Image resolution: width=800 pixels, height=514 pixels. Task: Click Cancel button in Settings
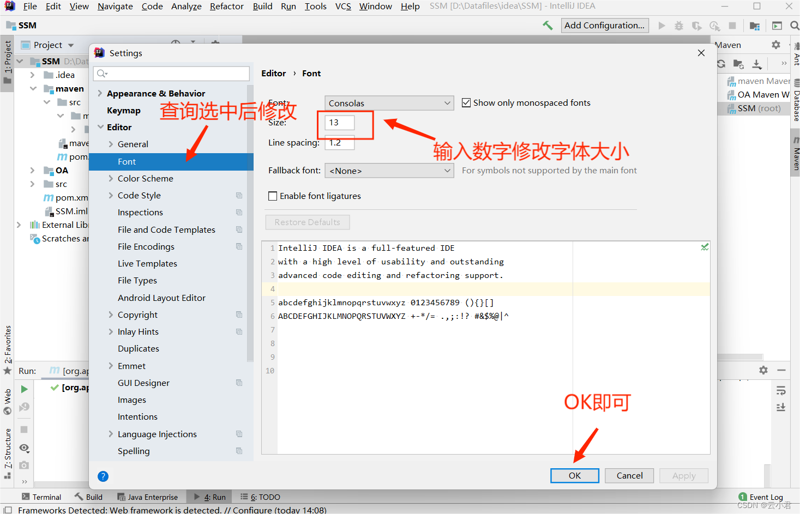[629, 475]
